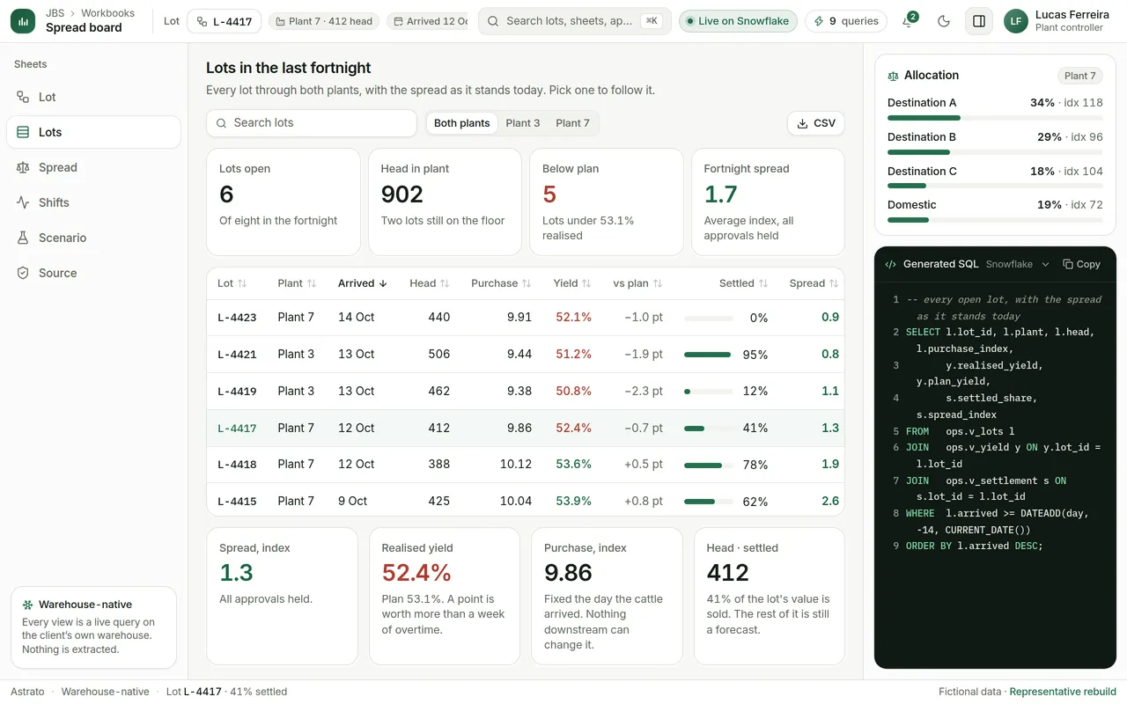
Task: Sort by the Arrived column
Action: 363,283
